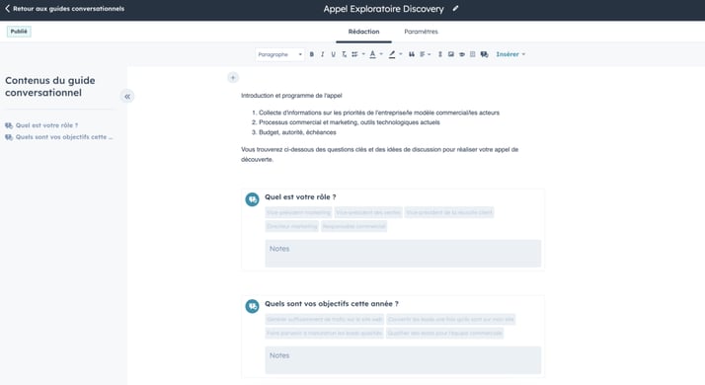Click the highlight color pen icon
The image size is (705, 385).
[x=392, y=54]
